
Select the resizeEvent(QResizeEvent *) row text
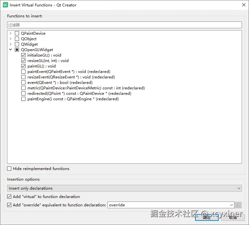(x=71, y=77)
